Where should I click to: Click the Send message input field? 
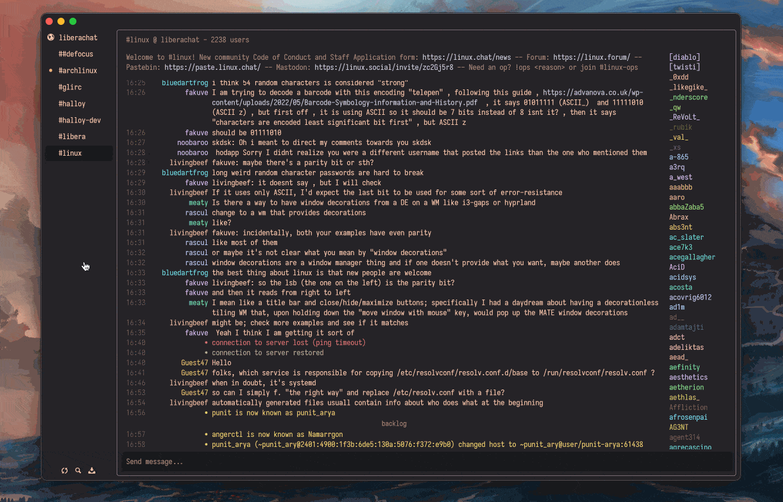(427, 462)
